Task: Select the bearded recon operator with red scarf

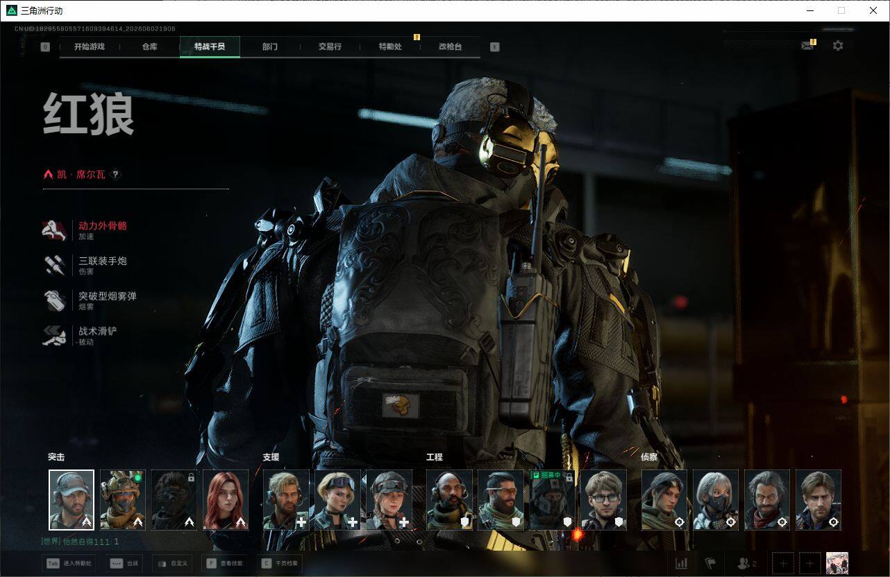Action: tap(767, 500)
